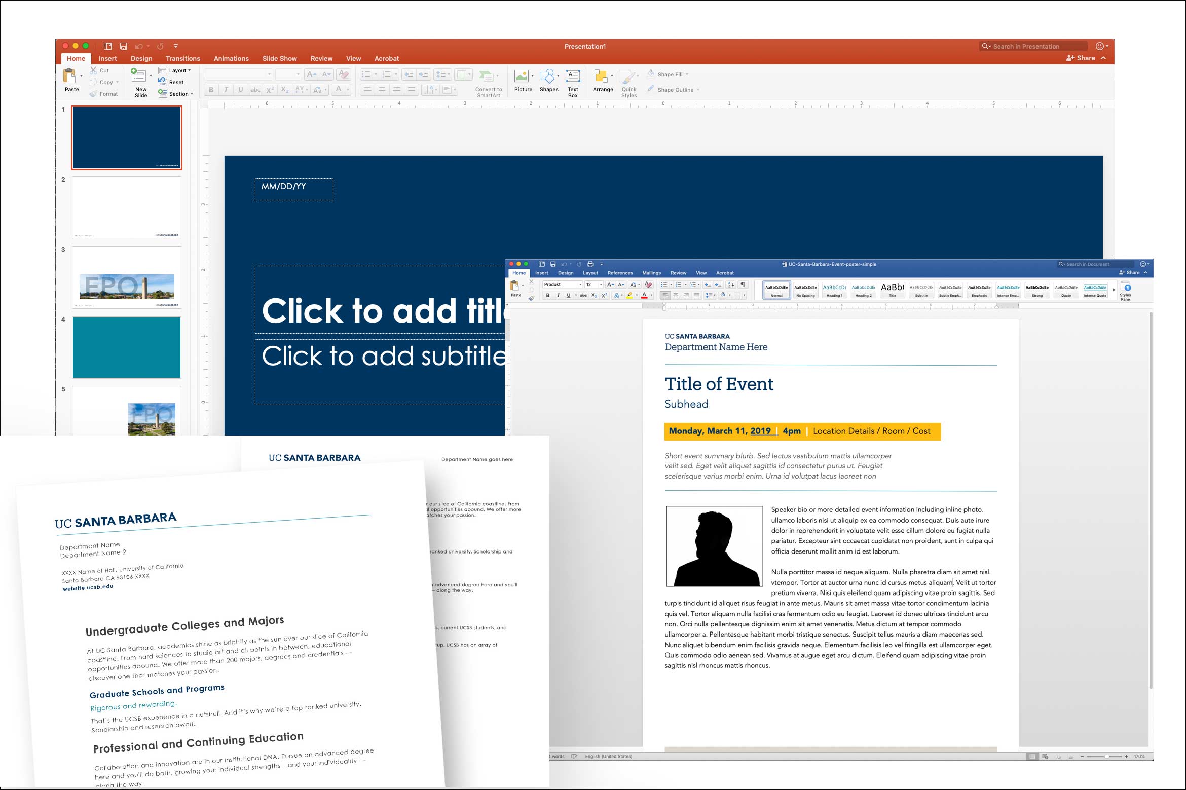Viewport: 1186px width, 790px height.
Task: Open the Shapes gallery in PowerPoint
Action: pyautogui.click(x=547, y=77)
